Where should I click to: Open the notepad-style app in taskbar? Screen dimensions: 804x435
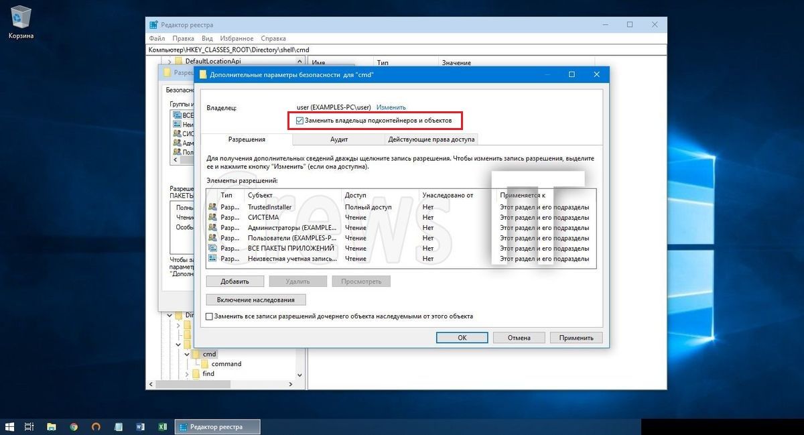click(x=119, y=426)
